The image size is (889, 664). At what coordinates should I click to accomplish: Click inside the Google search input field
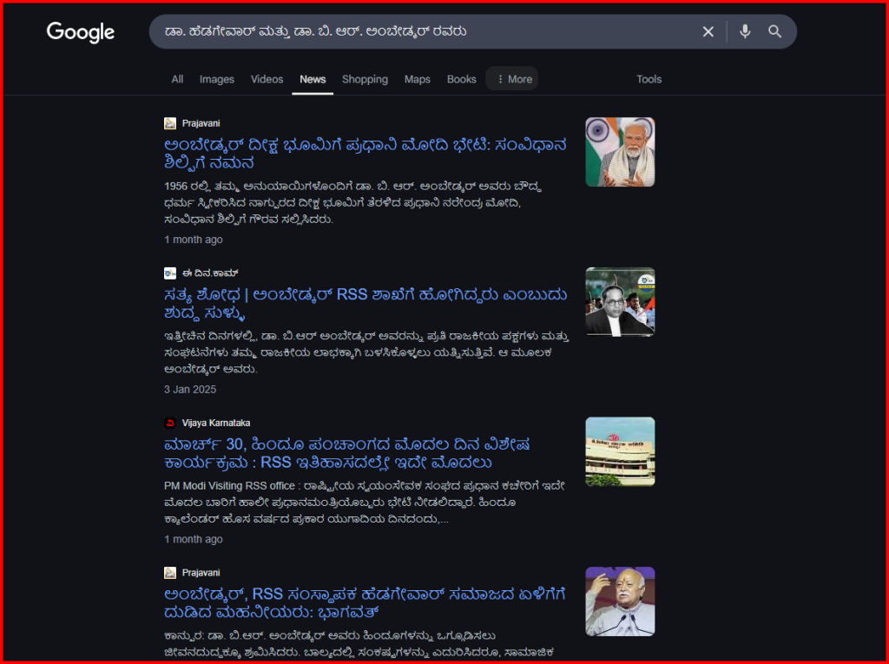pyautogui.click(x=417, y=32)
